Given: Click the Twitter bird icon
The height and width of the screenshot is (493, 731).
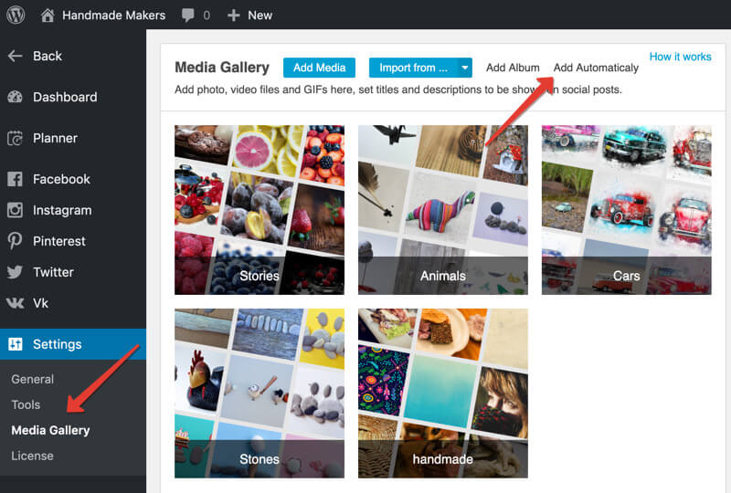Looking at the screenshot, I should point(15,272).
